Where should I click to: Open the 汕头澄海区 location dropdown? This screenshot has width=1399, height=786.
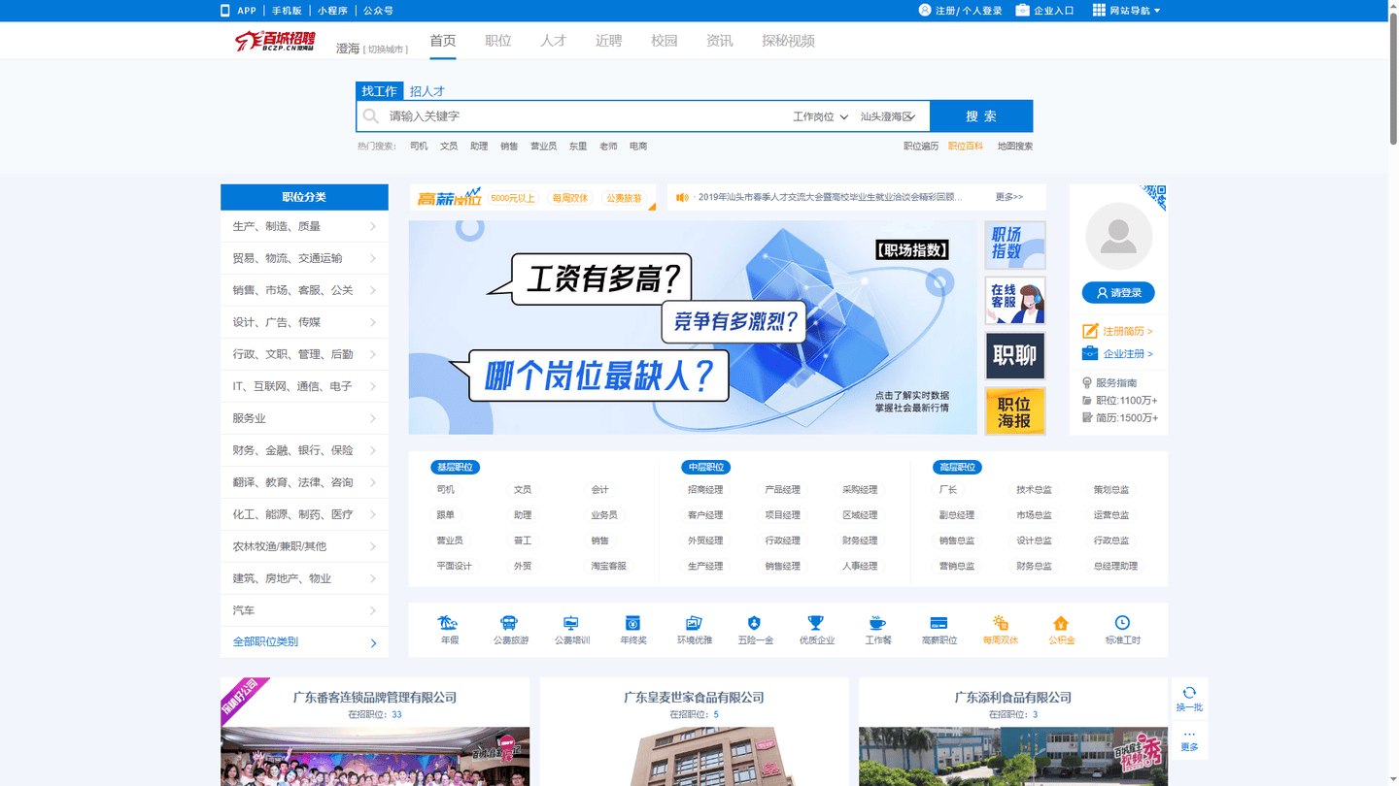click(888, 116)
